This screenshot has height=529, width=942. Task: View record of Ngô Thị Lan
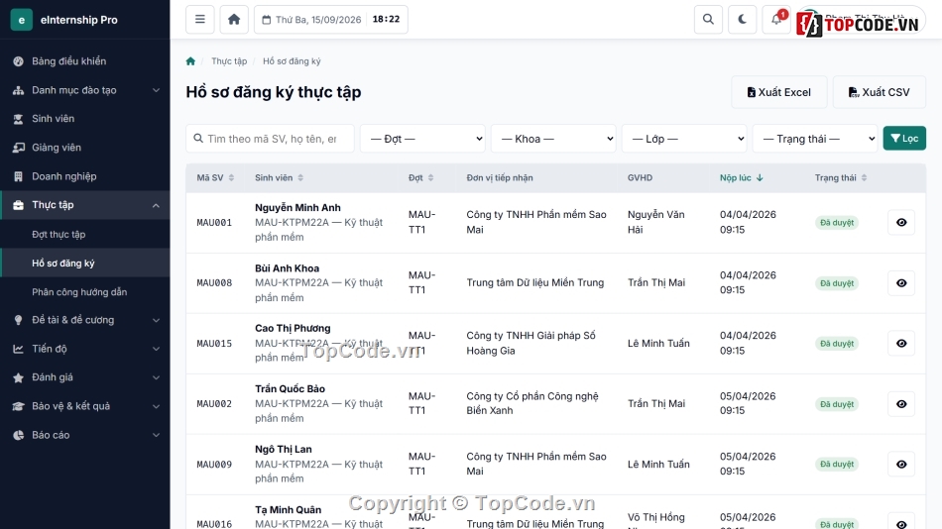coord(901,465)
